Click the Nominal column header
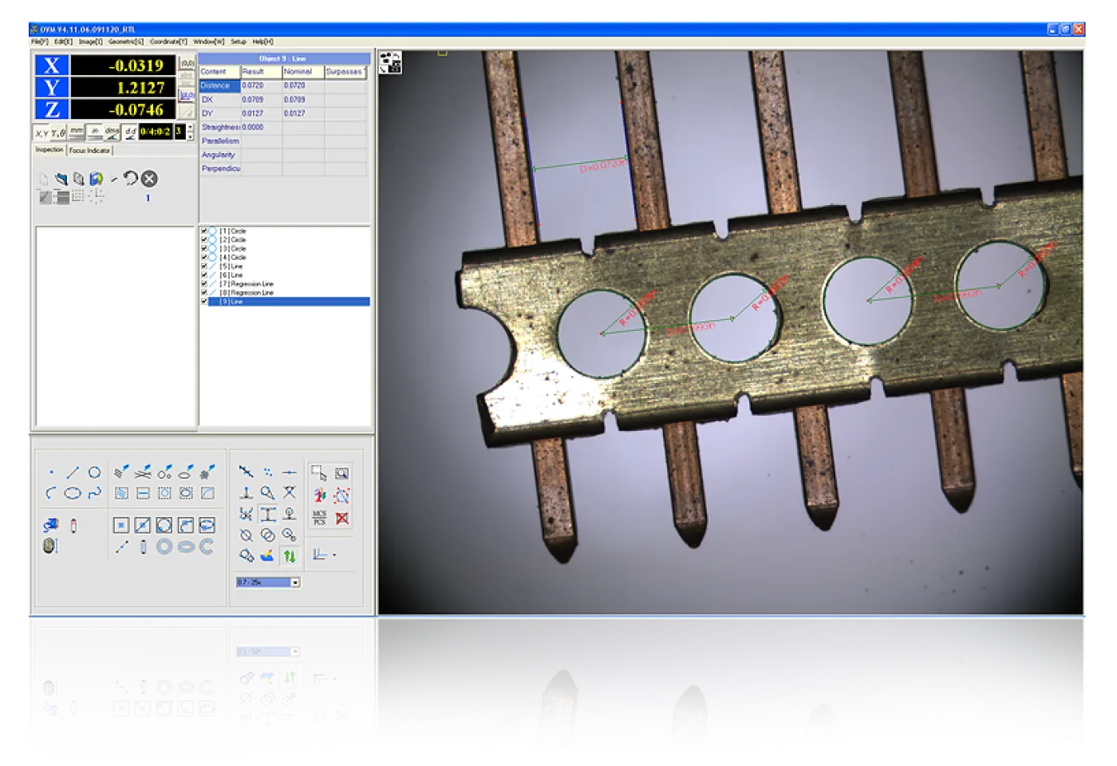The width and height of the screenshot is (1117, 766). (x=303, y=72)
